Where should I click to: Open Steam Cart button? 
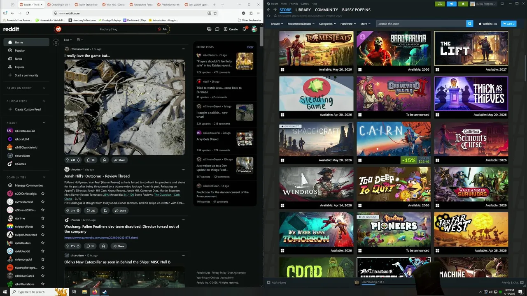tap(508, 23)
